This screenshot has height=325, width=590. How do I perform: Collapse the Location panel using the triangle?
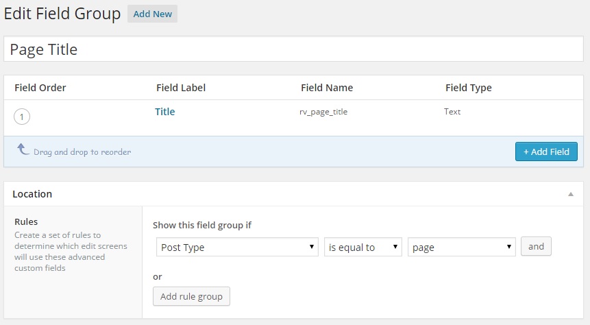point(570,194)
